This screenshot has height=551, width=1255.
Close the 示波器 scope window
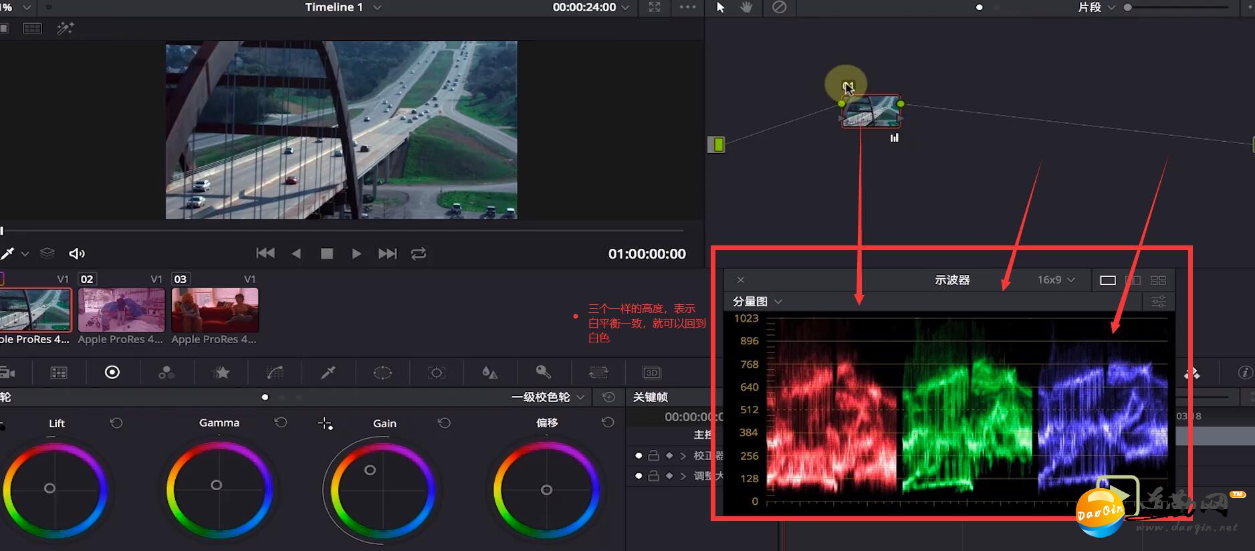pyautogui.click(x=741, y=280)
